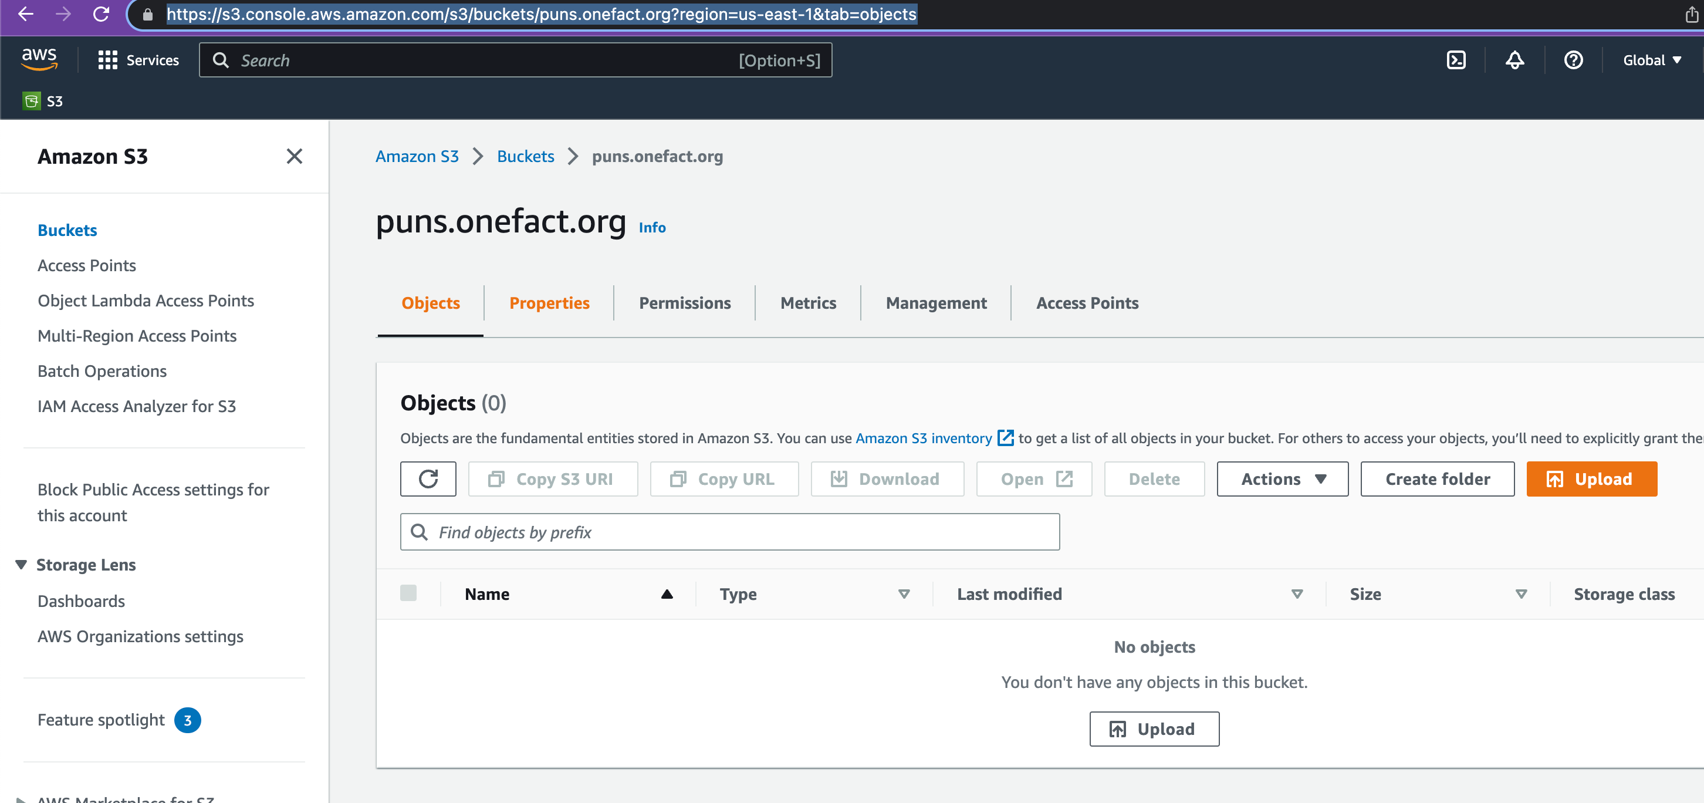The height and width of the screenshot is (803, 1704).
Task: Switch to the Permissions tab
Action: click(x=684, y=303)
